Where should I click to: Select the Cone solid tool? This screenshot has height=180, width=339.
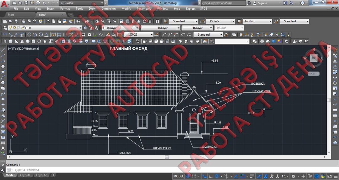22,41
